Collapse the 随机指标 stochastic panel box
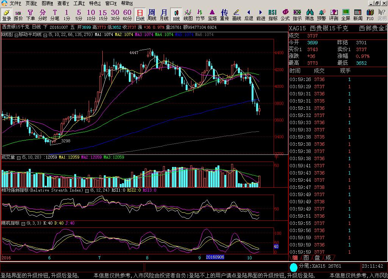The height and width of the screenshot is (279, 388). [x=23, y=224]
